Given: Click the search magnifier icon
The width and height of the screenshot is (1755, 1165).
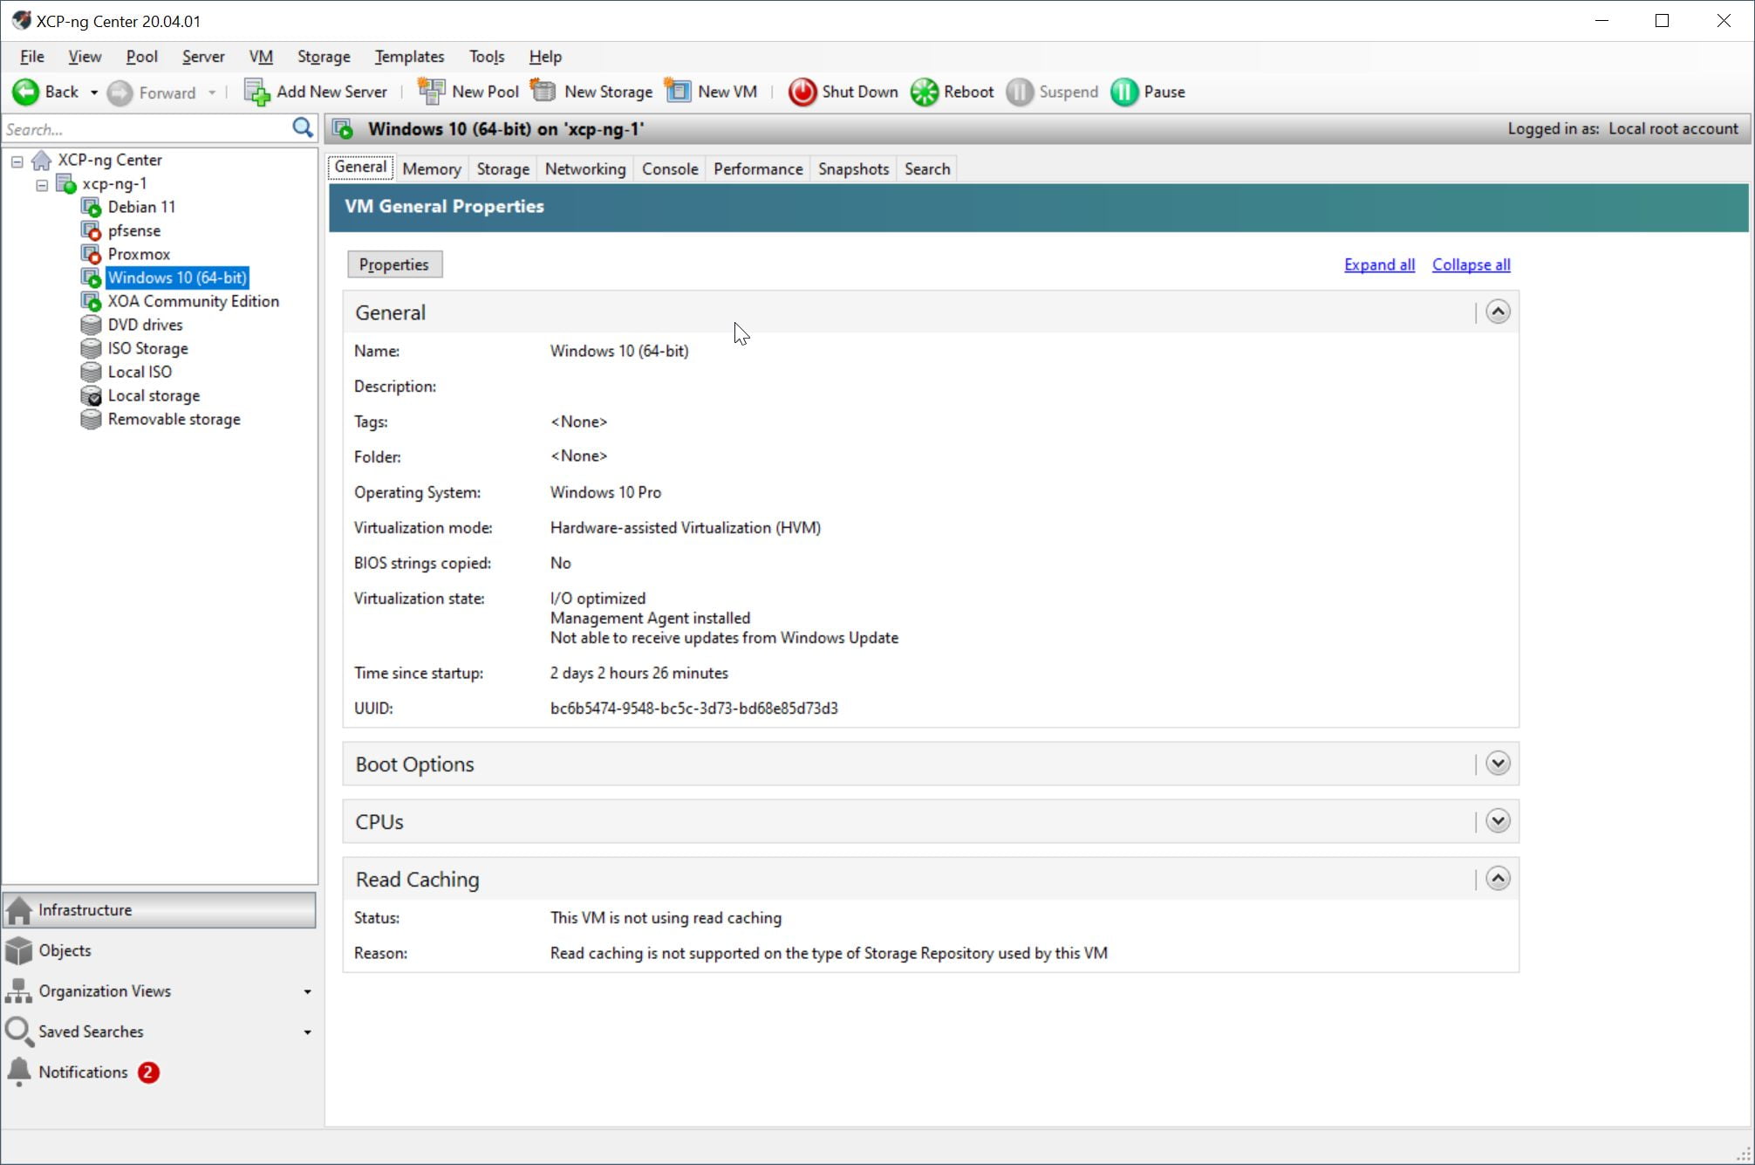Looking at the screenshot, I should tap(302, 128).
